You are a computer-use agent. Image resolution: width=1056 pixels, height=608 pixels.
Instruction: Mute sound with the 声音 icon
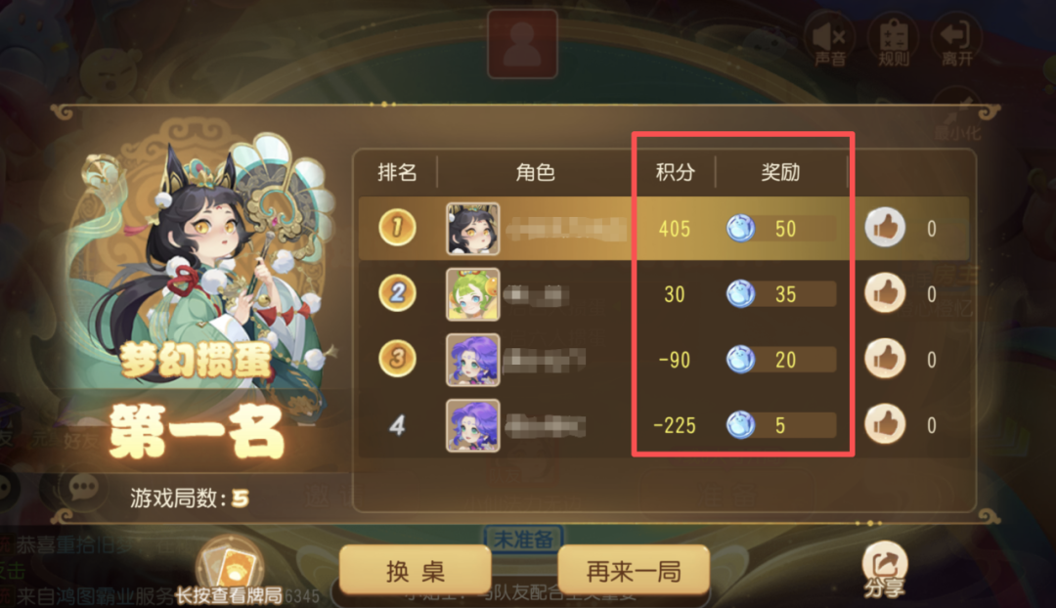[x=829, y=41]
